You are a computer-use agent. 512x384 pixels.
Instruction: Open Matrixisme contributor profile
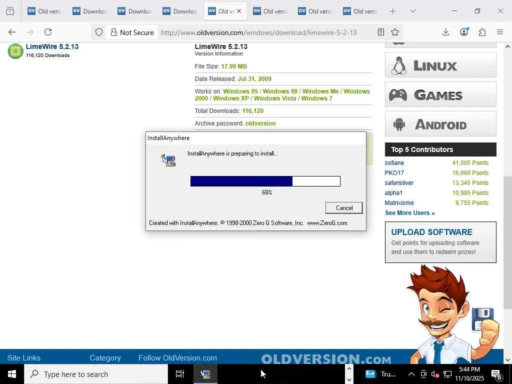(399, 203)
